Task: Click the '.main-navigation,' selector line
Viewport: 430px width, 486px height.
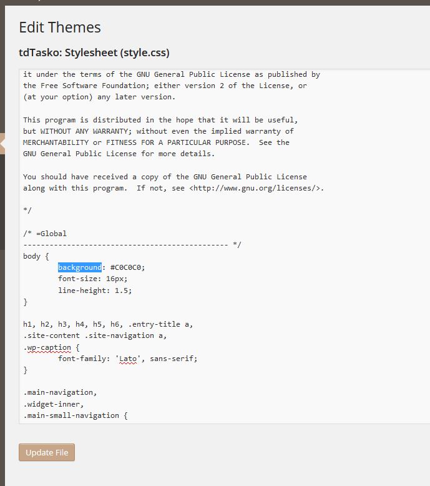Action: (60, 392)
